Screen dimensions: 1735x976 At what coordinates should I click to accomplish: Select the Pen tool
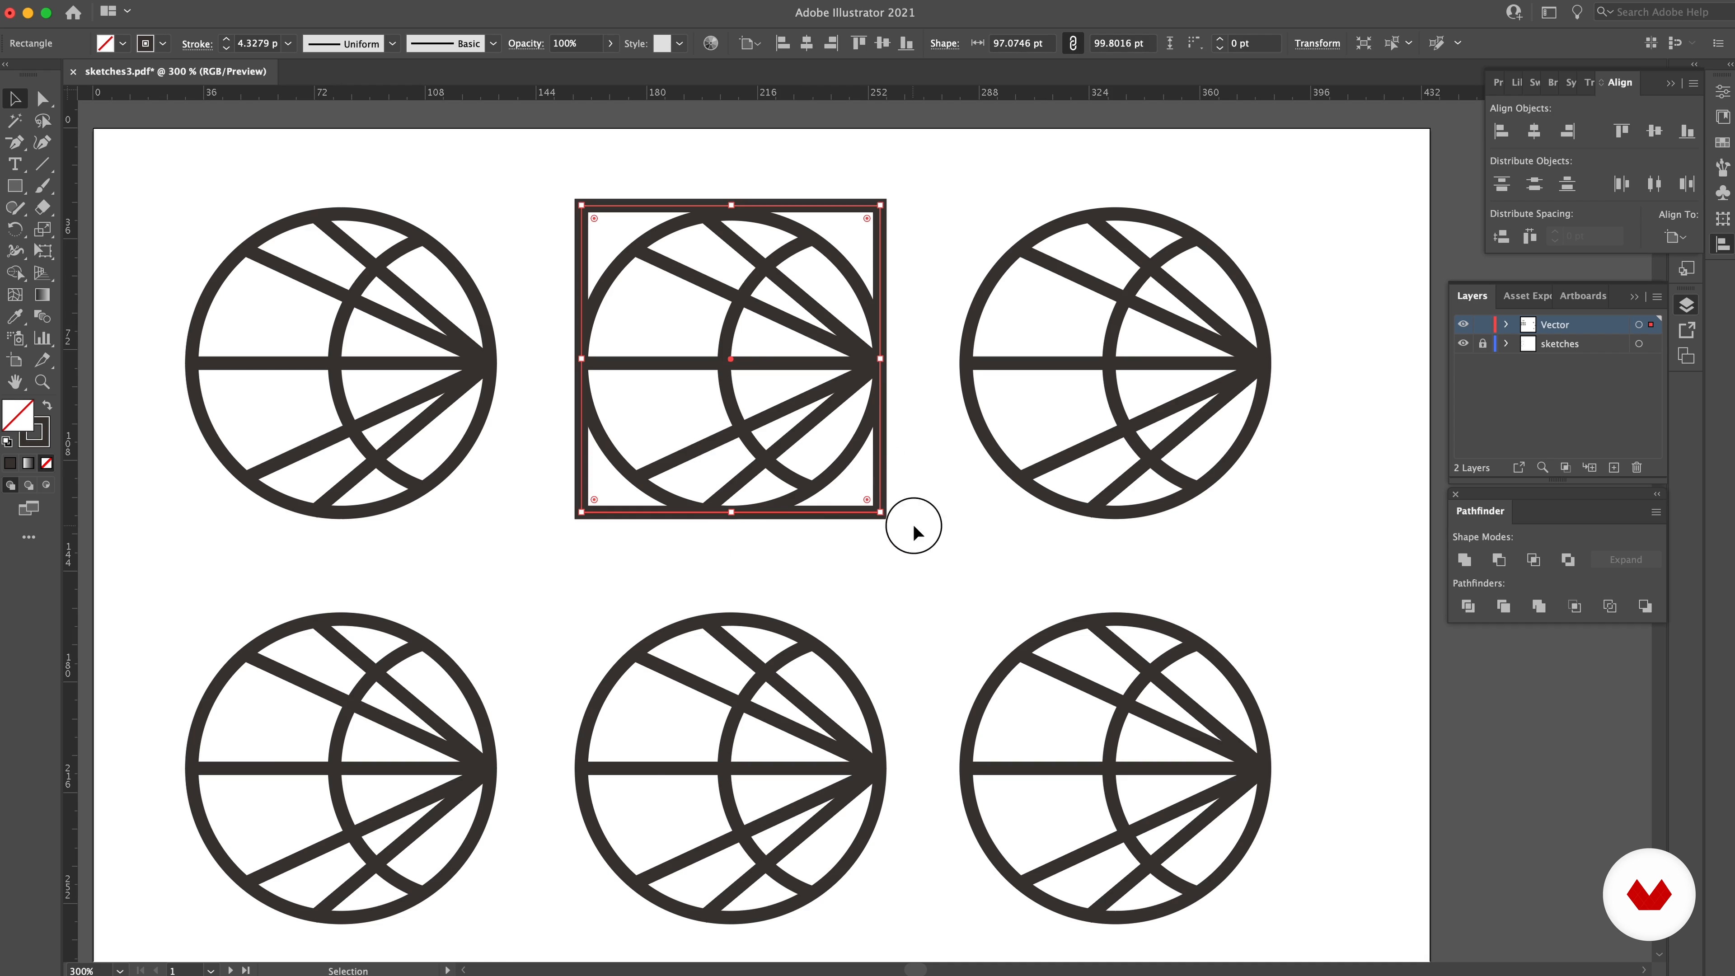coord(15,143)
